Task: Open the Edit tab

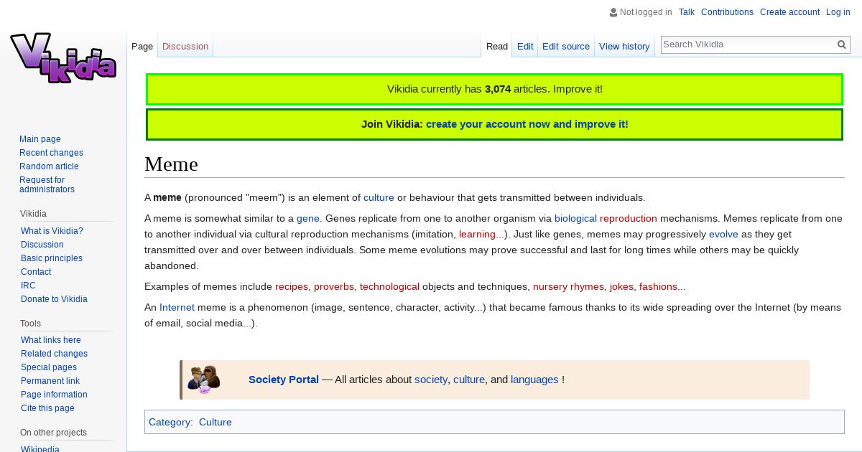Action: tap(525, 47)
